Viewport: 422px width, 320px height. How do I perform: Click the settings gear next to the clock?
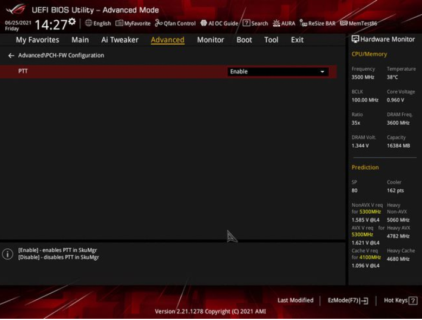pyautogui.click(x=72, y=21)
